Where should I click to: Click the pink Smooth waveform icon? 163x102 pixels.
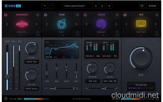(22, 24)
